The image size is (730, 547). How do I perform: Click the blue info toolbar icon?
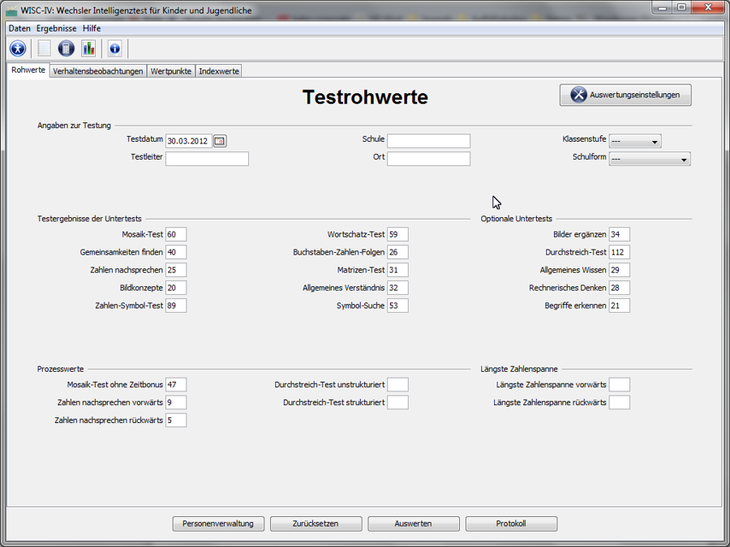(114, 49)
